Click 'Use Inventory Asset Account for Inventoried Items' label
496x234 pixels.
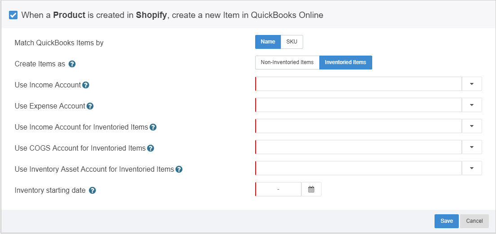point(94,169)
